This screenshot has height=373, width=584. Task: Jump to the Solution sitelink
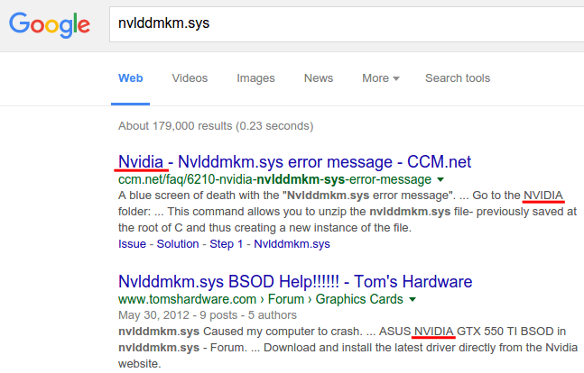(178, 244)
